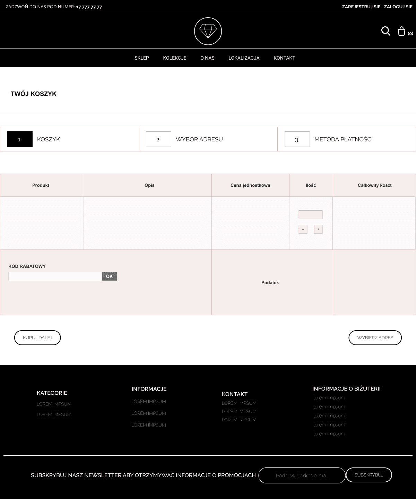Open the KOLEKCJE menu item

tap(175, 58)
